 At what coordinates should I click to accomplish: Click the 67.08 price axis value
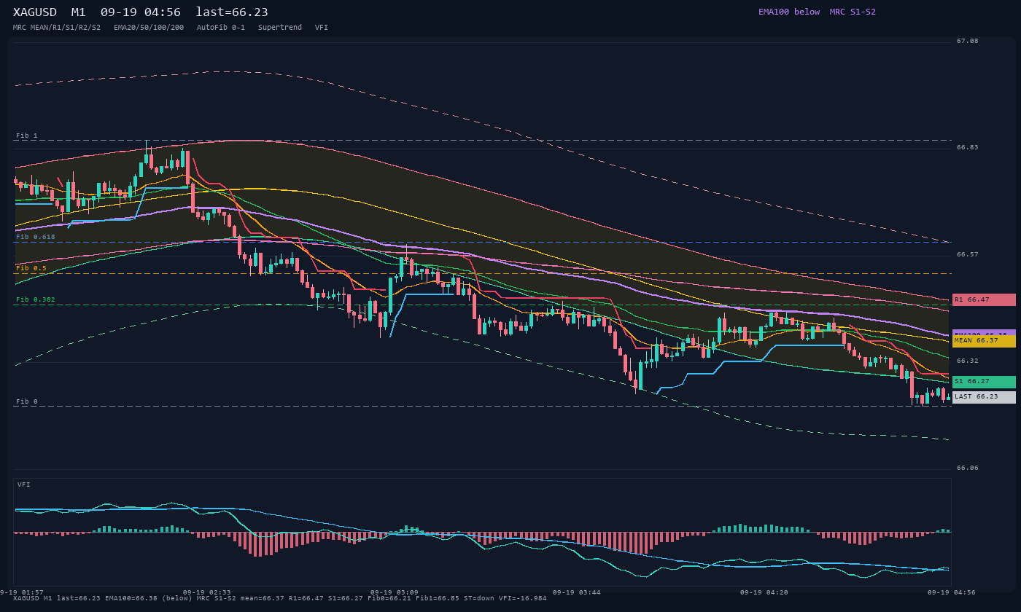coord(968,41)
